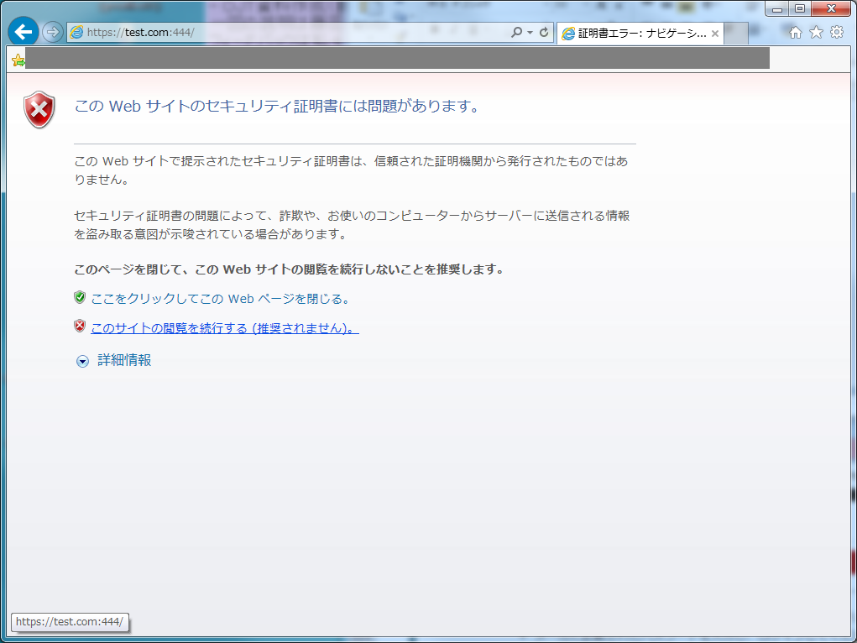857x643 pixels.
Task: Click the このサイトの閲覧を続行する link
Action: pos(225,328)
